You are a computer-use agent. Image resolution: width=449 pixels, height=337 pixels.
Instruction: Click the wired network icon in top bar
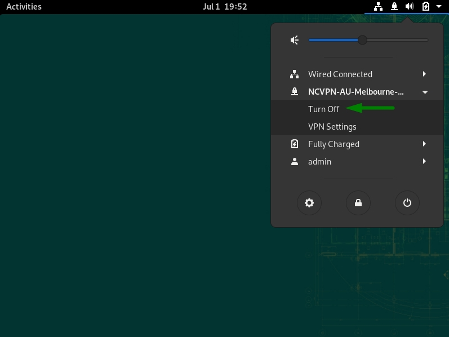click(x=378, y=7)
